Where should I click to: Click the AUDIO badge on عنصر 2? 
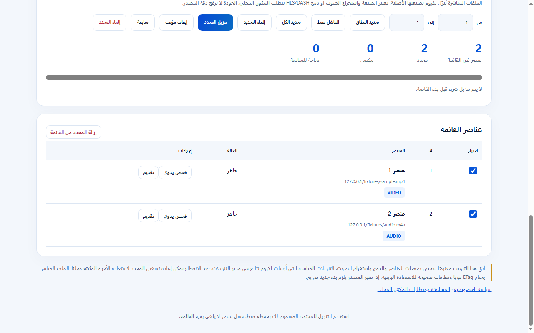pyautogui.click(x=394, y=236)
